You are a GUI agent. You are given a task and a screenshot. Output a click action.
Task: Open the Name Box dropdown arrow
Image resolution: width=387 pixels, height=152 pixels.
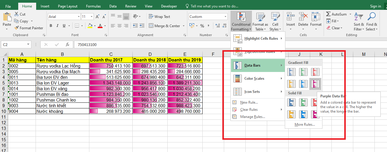click(28, 44)
